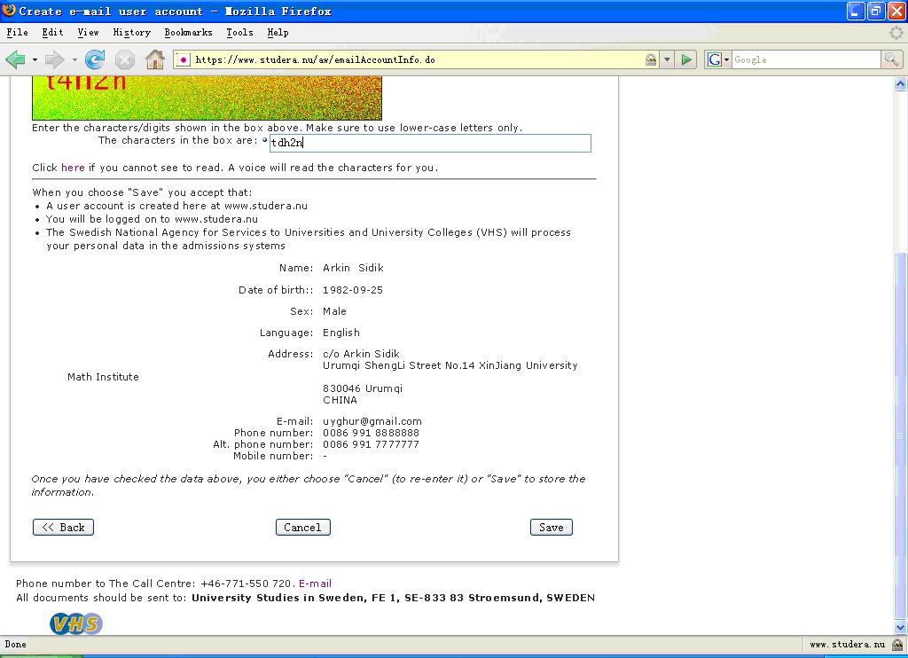Click the vertical scrollbar thumb
This screenshot has height=658, width=908.
pyautogui.click(x=901, y=435)
